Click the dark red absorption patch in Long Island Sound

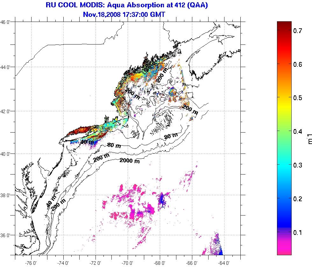(80, 131)
